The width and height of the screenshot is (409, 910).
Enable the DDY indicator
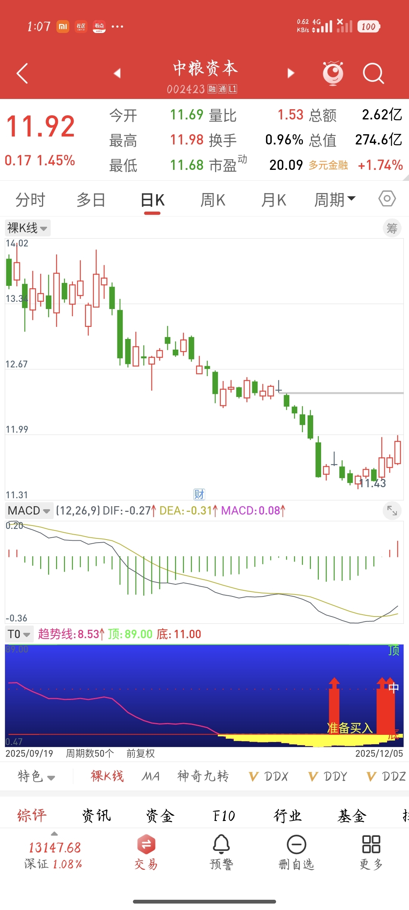pos(328,777)
